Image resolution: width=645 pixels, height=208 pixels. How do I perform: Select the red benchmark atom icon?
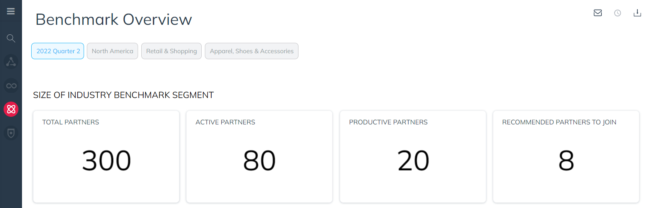pyautogui.click(x=11, y=109)
